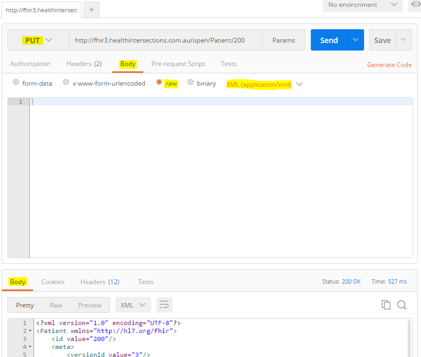Open the Send button dropdown arrow
The height and width of the screenshot is (357, 421).
pos(356,40)
